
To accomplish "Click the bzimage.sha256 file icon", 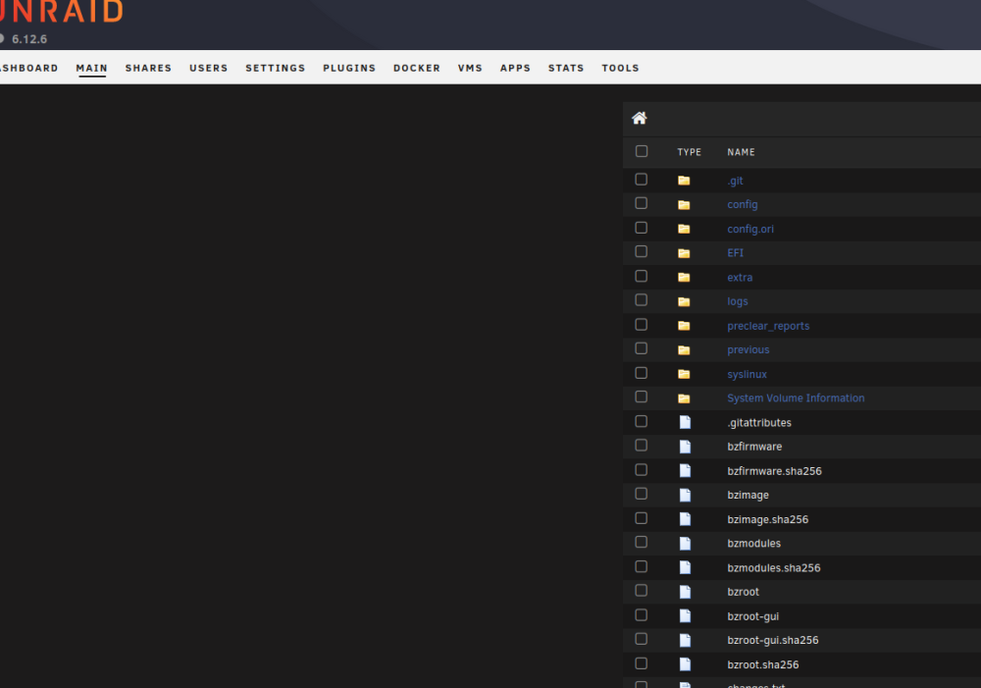I will click(685, 519).
